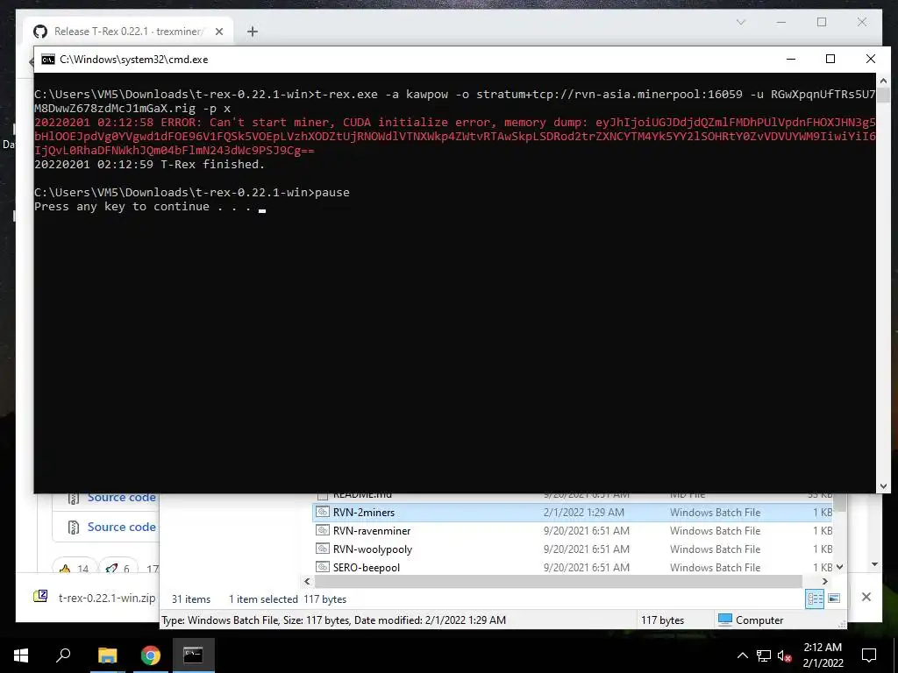Open the first Source code link
This screenshot has height=673, width=898.
pyautogui.click(x=121, y=498)
